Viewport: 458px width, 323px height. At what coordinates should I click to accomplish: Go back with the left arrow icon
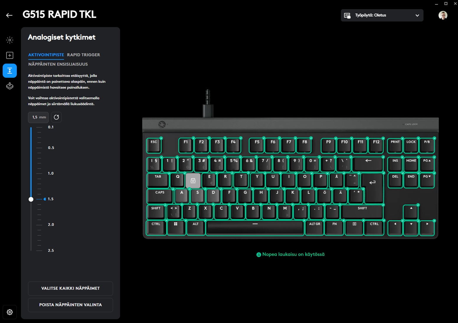coord(9,15)
